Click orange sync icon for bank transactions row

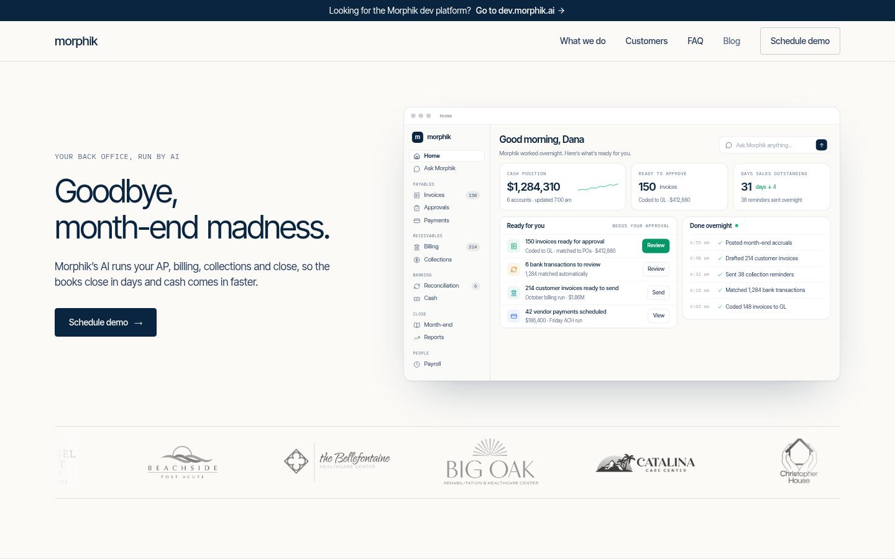(513, 269)
